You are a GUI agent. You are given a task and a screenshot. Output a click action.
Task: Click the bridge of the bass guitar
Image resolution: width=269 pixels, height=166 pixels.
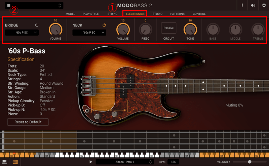pos(89,86)
